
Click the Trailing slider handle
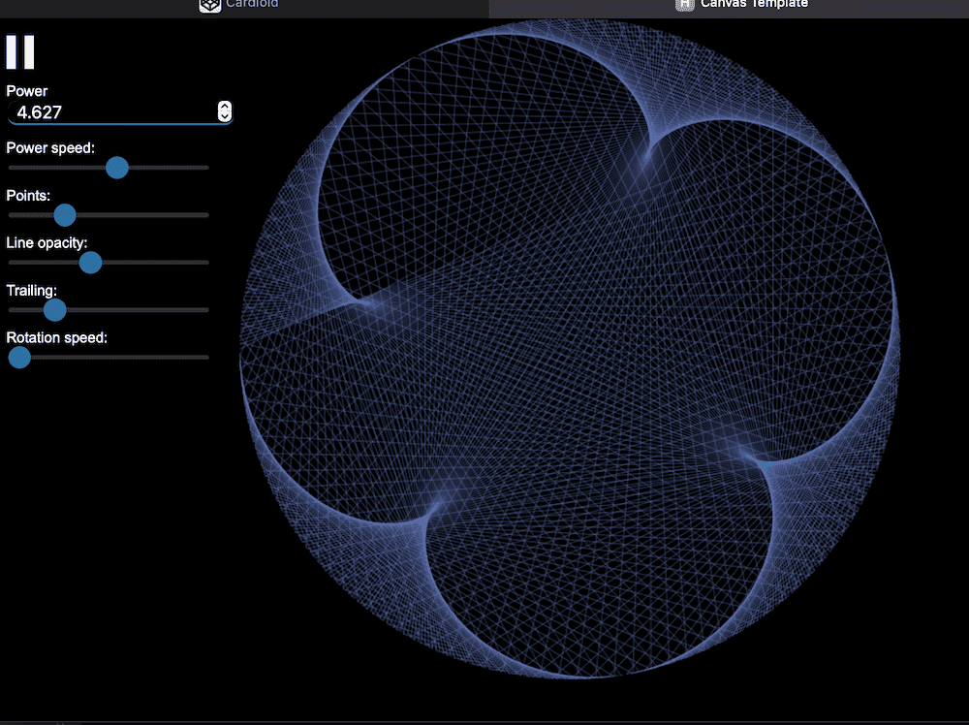click(x=55, y=310)
